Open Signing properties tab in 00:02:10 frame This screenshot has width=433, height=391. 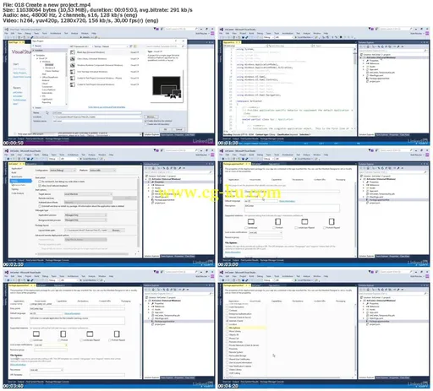15,189
